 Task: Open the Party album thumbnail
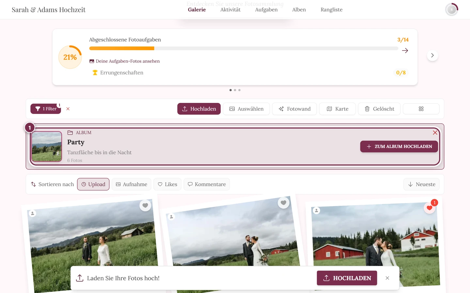point(47,146)
